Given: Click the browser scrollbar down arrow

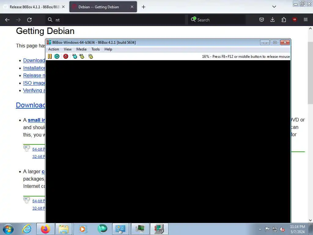Looking at the screenshot, I should [311, 220].
